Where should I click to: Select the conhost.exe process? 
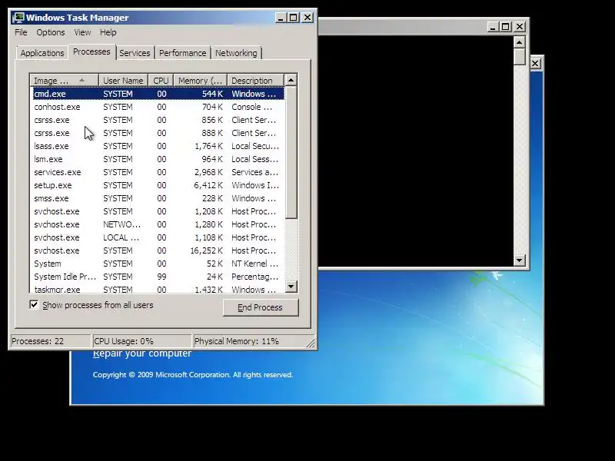pyautogui.click(x=158, y=107)
